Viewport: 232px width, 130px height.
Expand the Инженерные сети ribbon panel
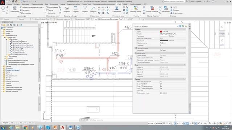tap(53, 16)
